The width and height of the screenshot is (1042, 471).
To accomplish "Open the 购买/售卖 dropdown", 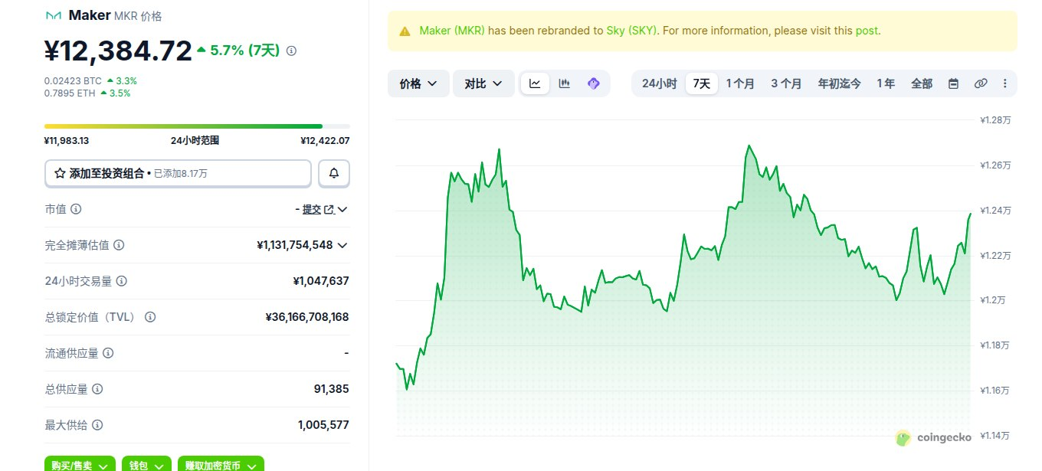I will click(x=80, y=465).
